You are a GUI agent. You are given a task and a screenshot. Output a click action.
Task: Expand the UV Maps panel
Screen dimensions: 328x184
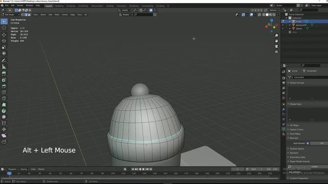click(x=294, y=125)
